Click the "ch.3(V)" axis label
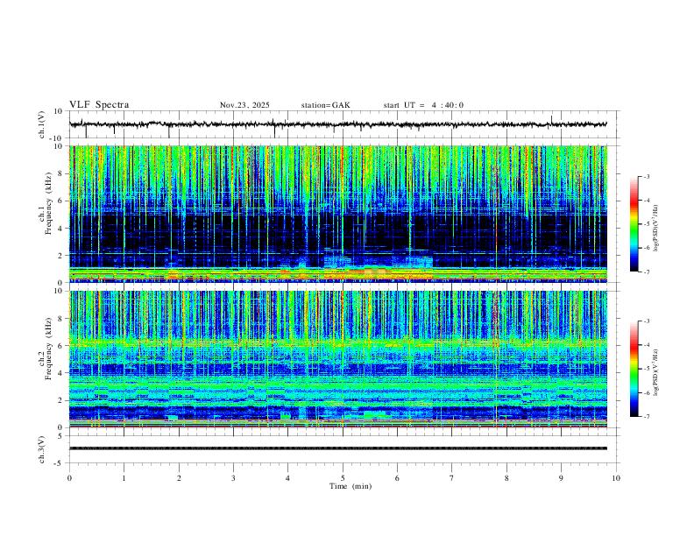This screenshot has width=694, height=536. [42, 450]
